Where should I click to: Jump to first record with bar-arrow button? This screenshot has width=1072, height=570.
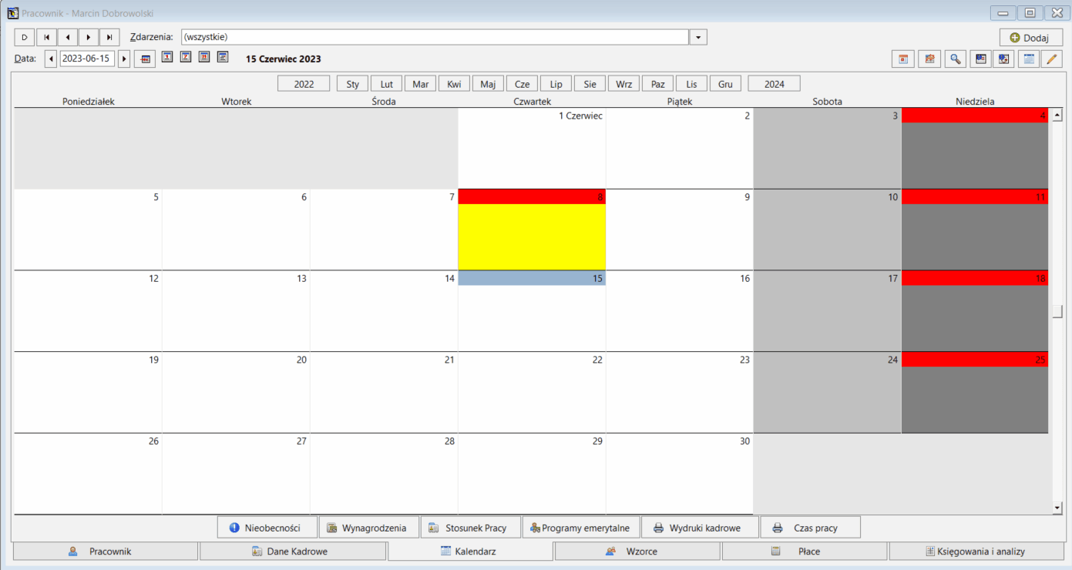[x=47, y=37]
